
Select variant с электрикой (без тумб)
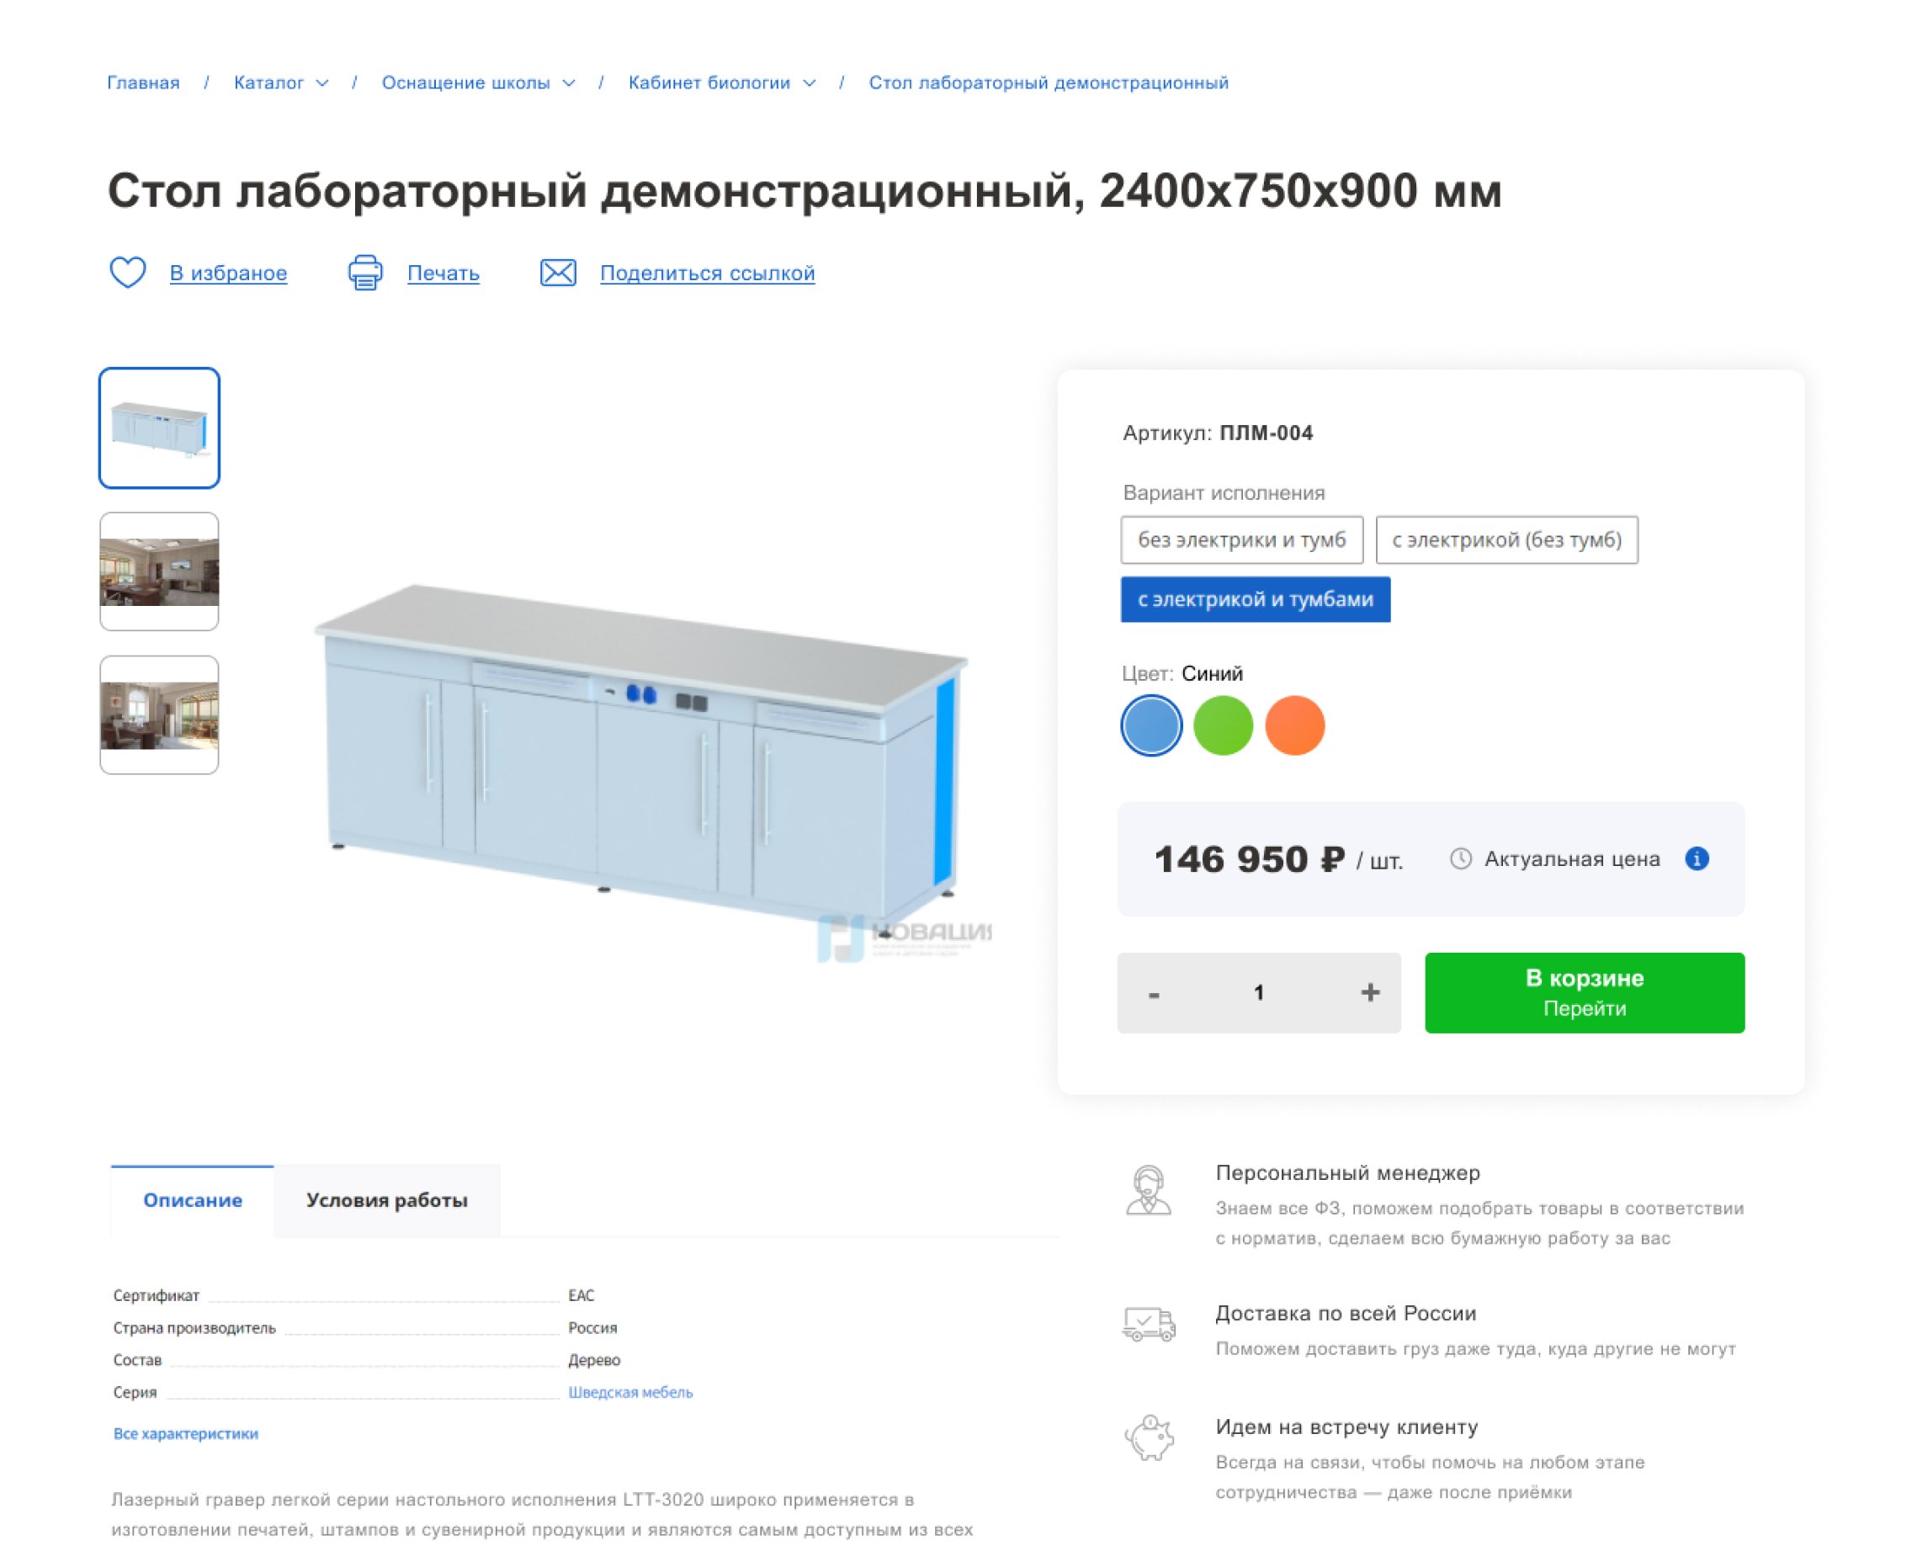pyautogui.click(x=1507, y=539)
